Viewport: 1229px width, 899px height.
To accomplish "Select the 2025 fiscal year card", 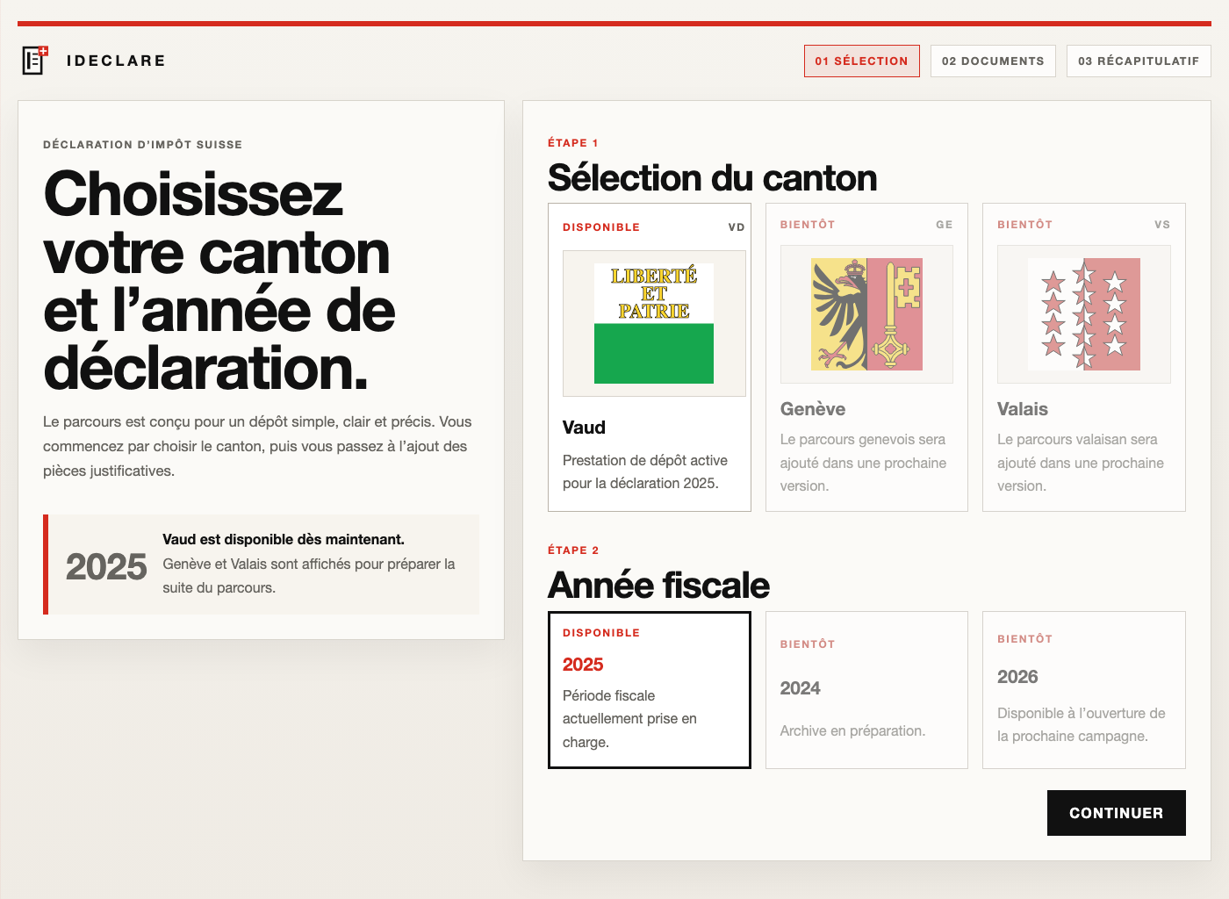I will click(x=650, y=690).
